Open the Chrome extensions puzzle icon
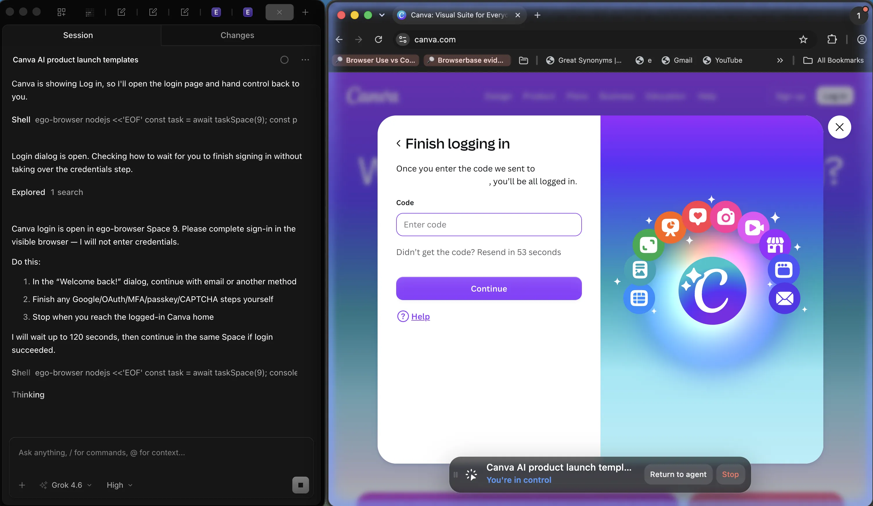Viewport: 873px width, 506px height. [x=832, y=39]
